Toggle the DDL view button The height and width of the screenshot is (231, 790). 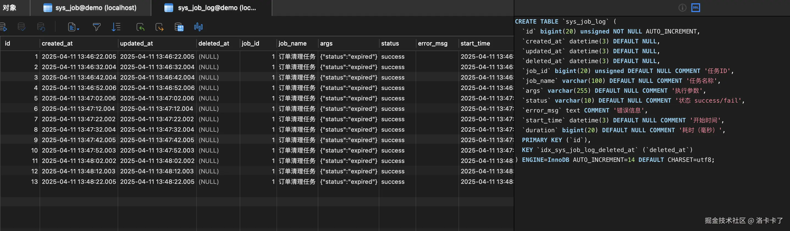pyautogui.click(x=695, y=8)
